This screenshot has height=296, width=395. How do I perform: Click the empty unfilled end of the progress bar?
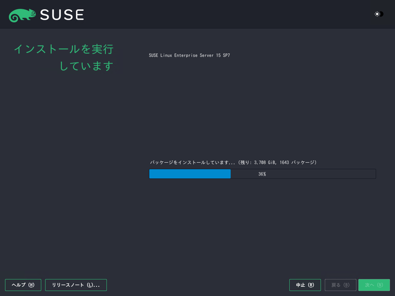pos(347,174)
